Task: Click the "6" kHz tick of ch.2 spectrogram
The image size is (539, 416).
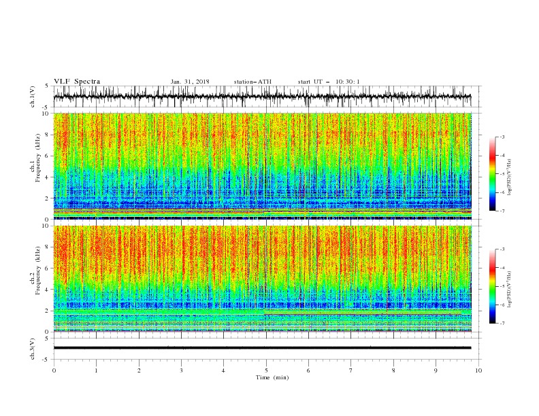Action: click(x=48, y=268)
